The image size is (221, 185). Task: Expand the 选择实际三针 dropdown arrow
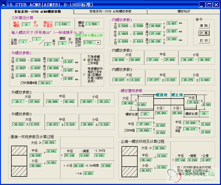(x=98, y=42)
